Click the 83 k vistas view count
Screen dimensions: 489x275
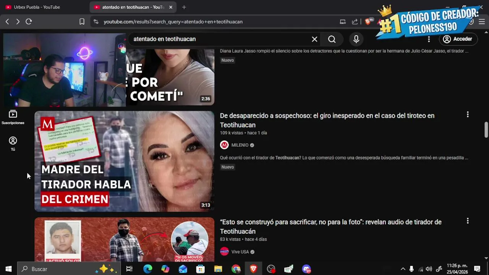coord(230,239)
